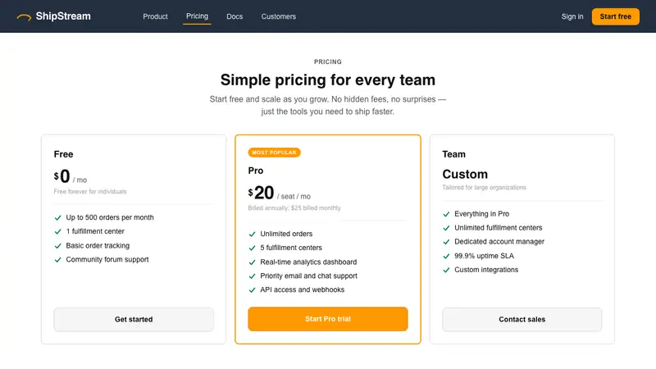Click the Contact sales button
This screenshot has height=369, width=656.
pyautogui.click(x=522, y=319)
